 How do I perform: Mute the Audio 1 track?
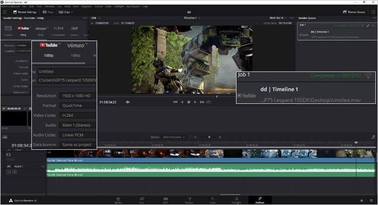(x=15, y=172)
